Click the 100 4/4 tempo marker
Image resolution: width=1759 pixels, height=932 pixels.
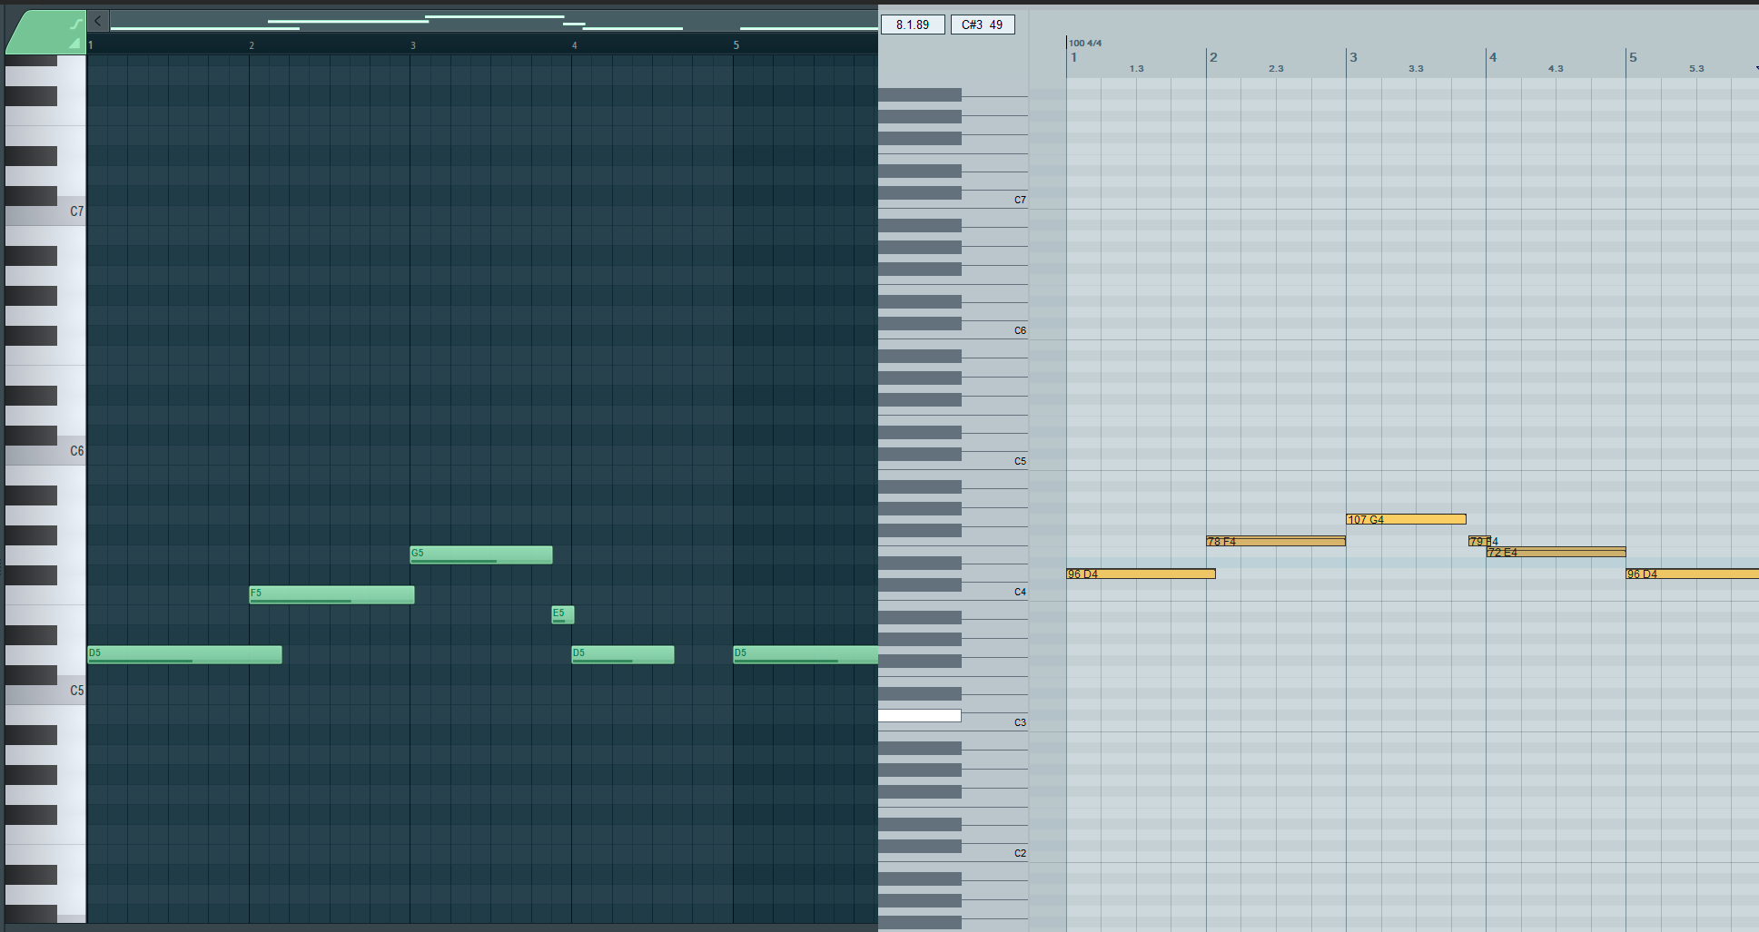(x=1085, y=43)
